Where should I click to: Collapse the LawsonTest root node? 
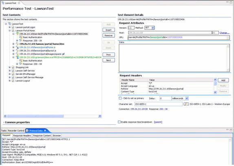click(x=6, y=24)
